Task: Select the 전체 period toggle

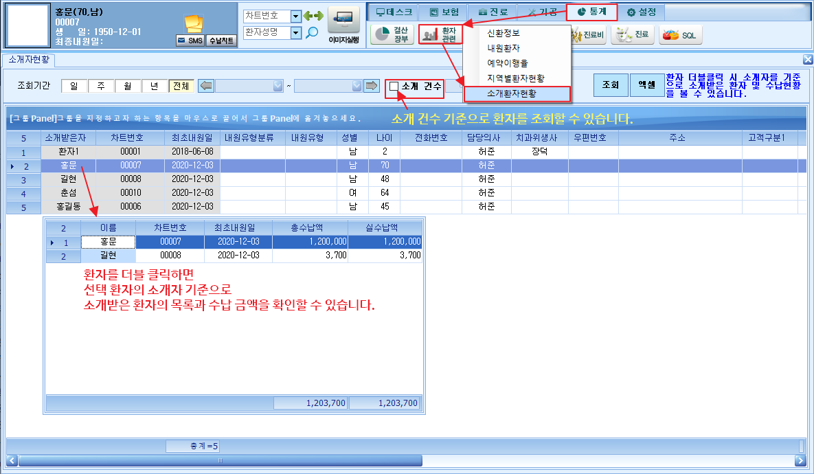Action: pyautogui.click(x=181, y=86)
